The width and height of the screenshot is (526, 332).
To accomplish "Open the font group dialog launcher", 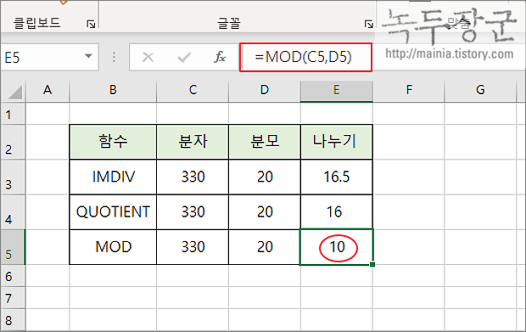I will pos(369,24).
